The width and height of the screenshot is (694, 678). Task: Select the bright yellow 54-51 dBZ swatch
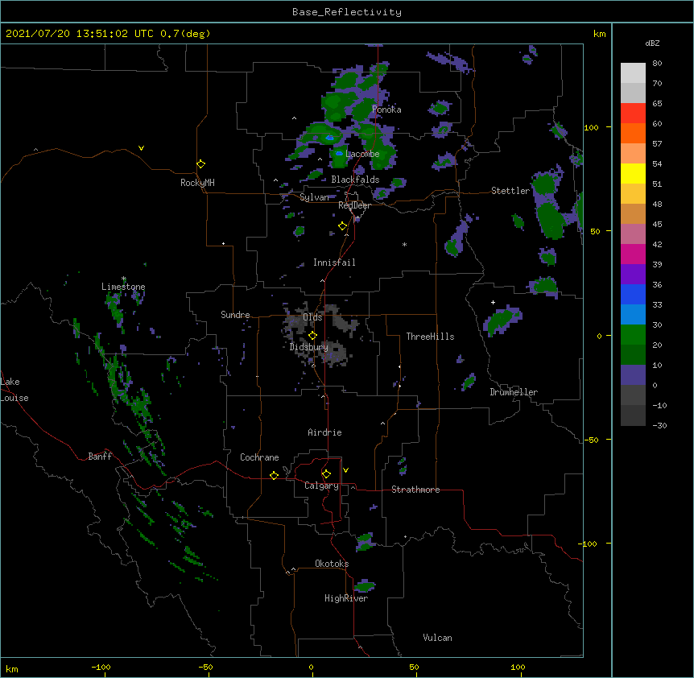pyautogui.click(x=633, y=173)
